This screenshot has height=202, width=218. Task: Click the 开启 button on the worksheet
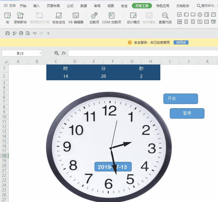pyautogui.click(x=180, y=99)
